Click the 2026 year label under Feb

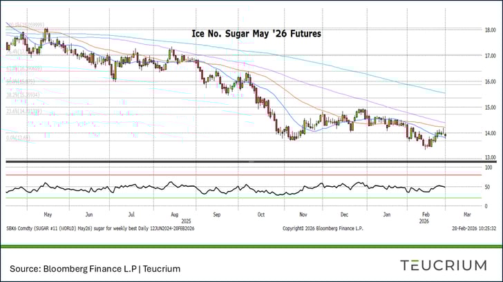point(424,221)
